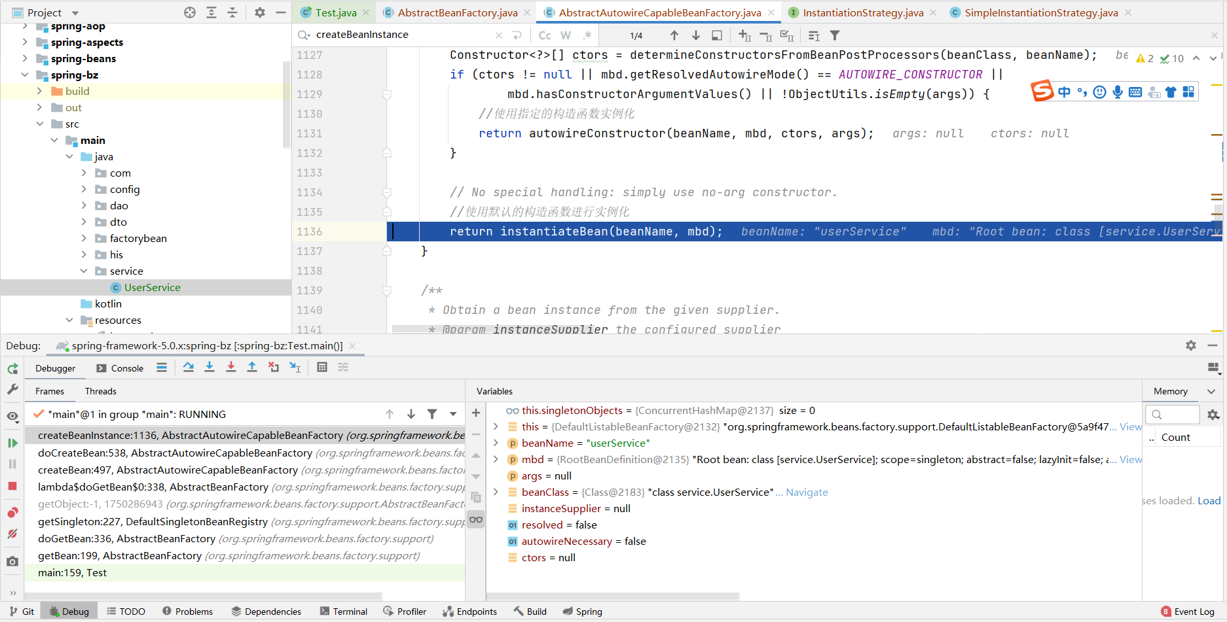Open Git tool window

tap(22, 612)
